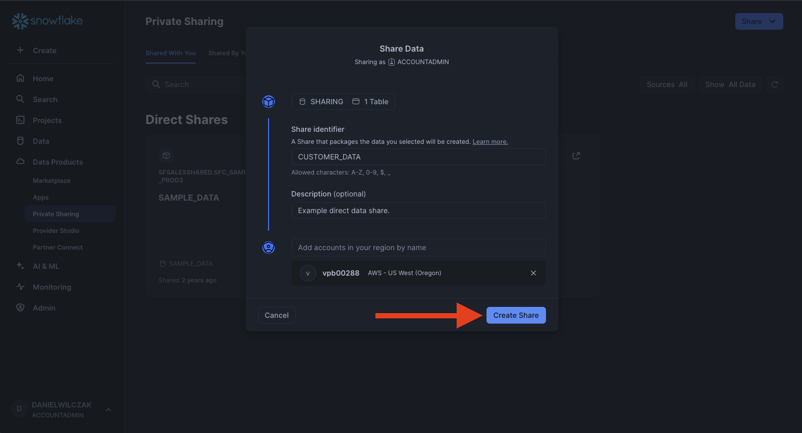
Task: Open external link icon on share card
Action: [576, 156]
